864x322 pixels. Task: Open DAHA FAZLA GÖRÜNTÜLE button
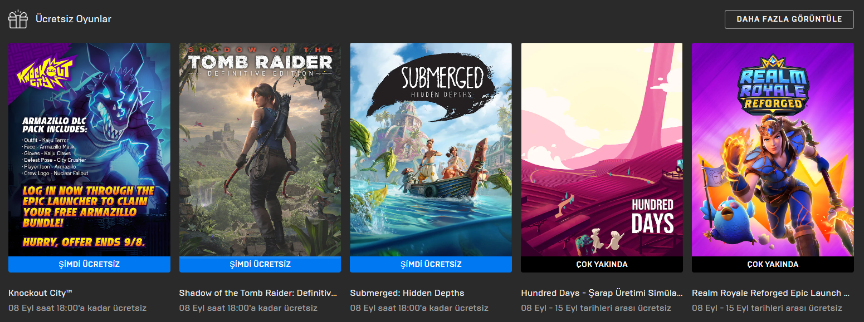tap(789, 19)
